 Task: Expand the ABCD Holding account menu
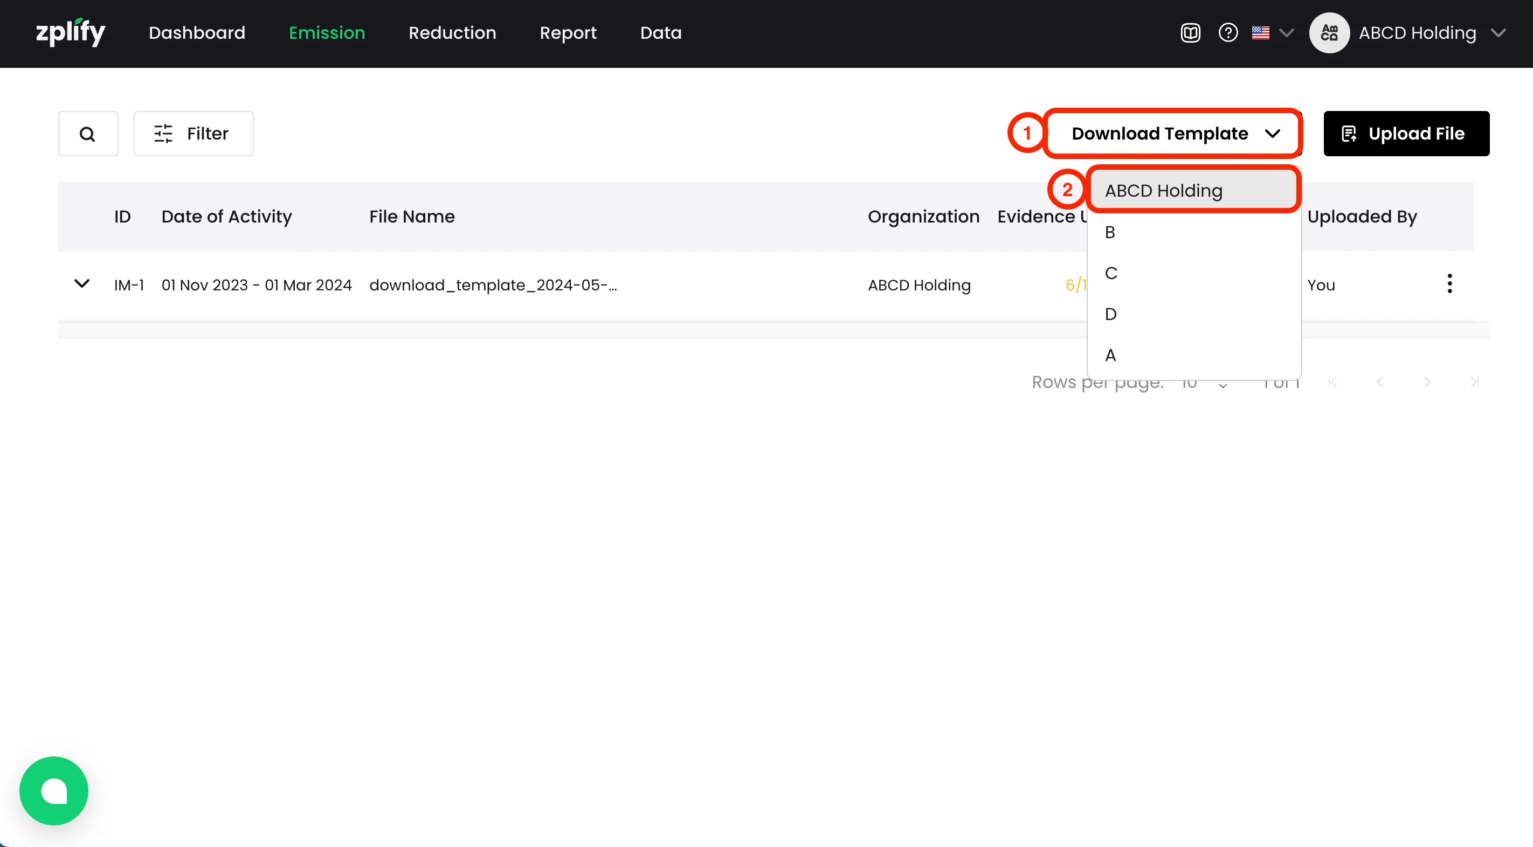pyautogui.click(x=1498, y=33)
